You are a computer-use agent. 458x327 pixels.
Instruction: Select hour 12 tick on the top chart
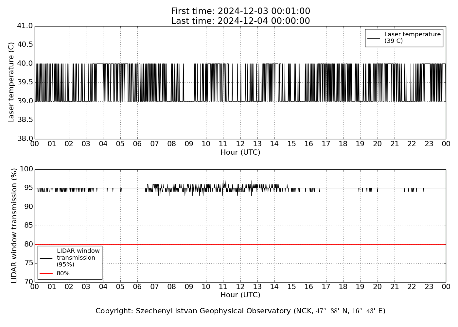pyautogui.click(x=240, y=144)
